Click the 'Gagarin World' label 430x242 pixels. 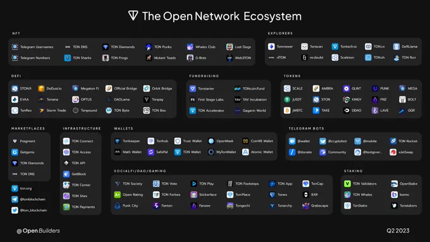[254, 111]
